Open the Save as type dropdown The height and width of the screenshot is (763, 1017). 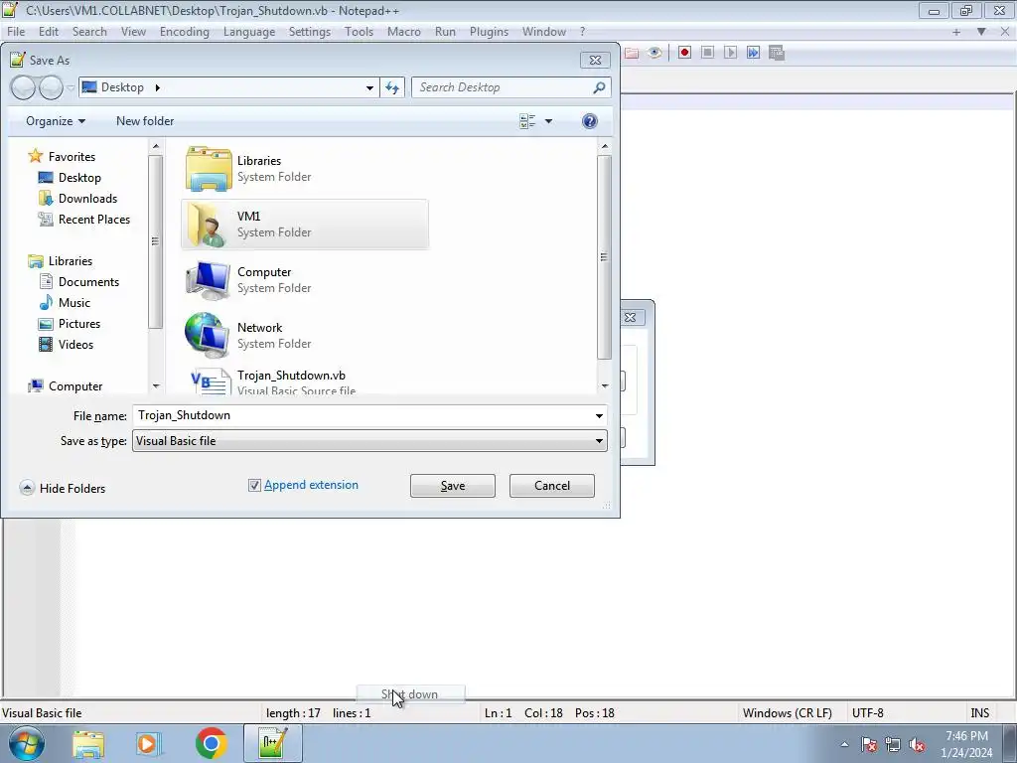click(599, 441)
